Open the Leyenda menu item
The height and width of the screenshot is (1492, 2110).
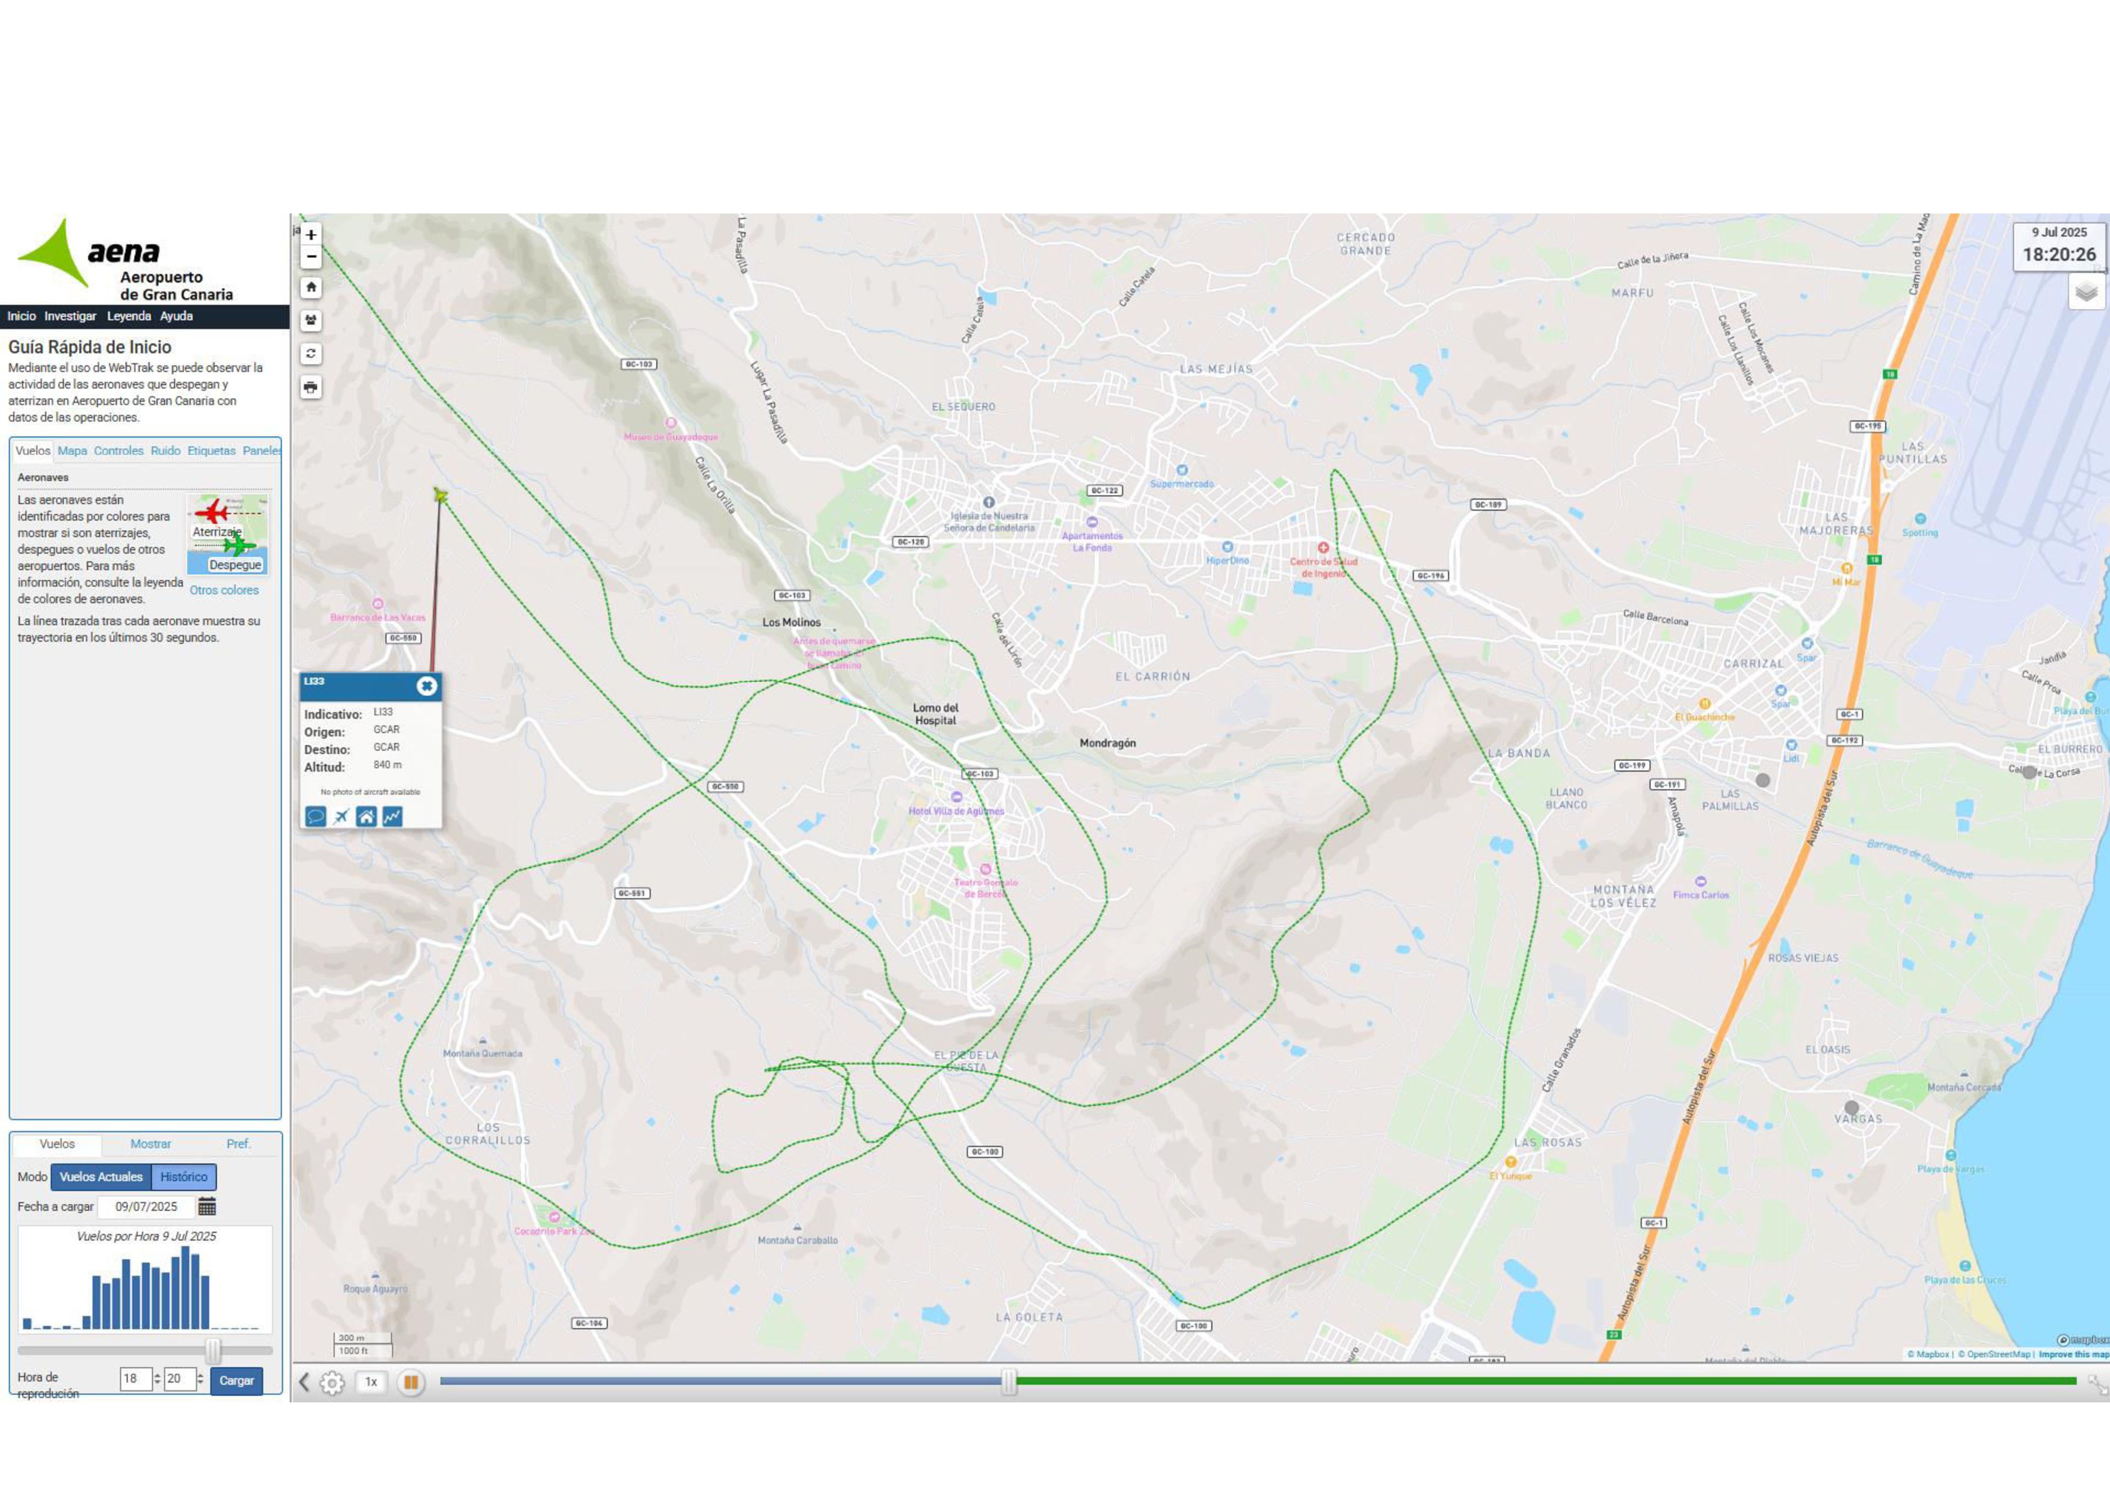[129, 316]
